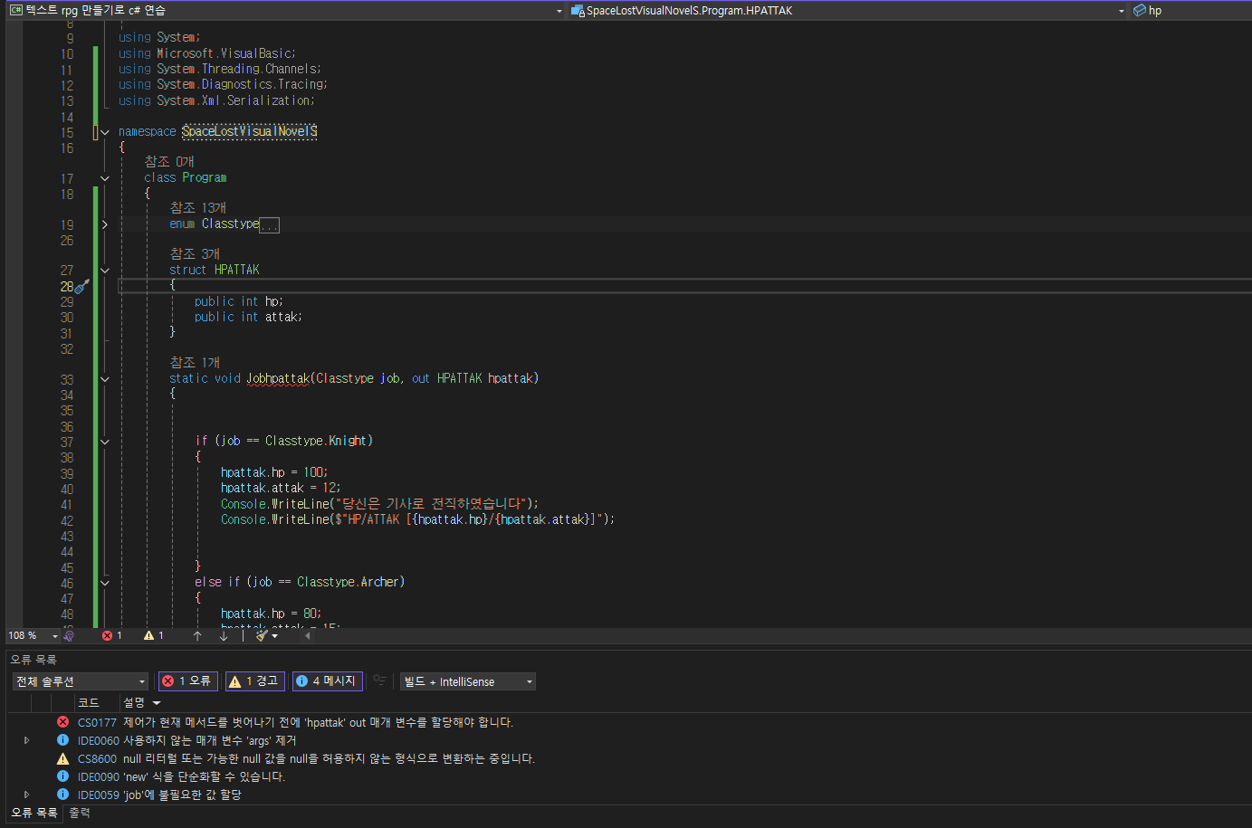This screenshot has height=828, width=1252.
Task: Open the '설명' column filter arrow
Action: point(157,703)
